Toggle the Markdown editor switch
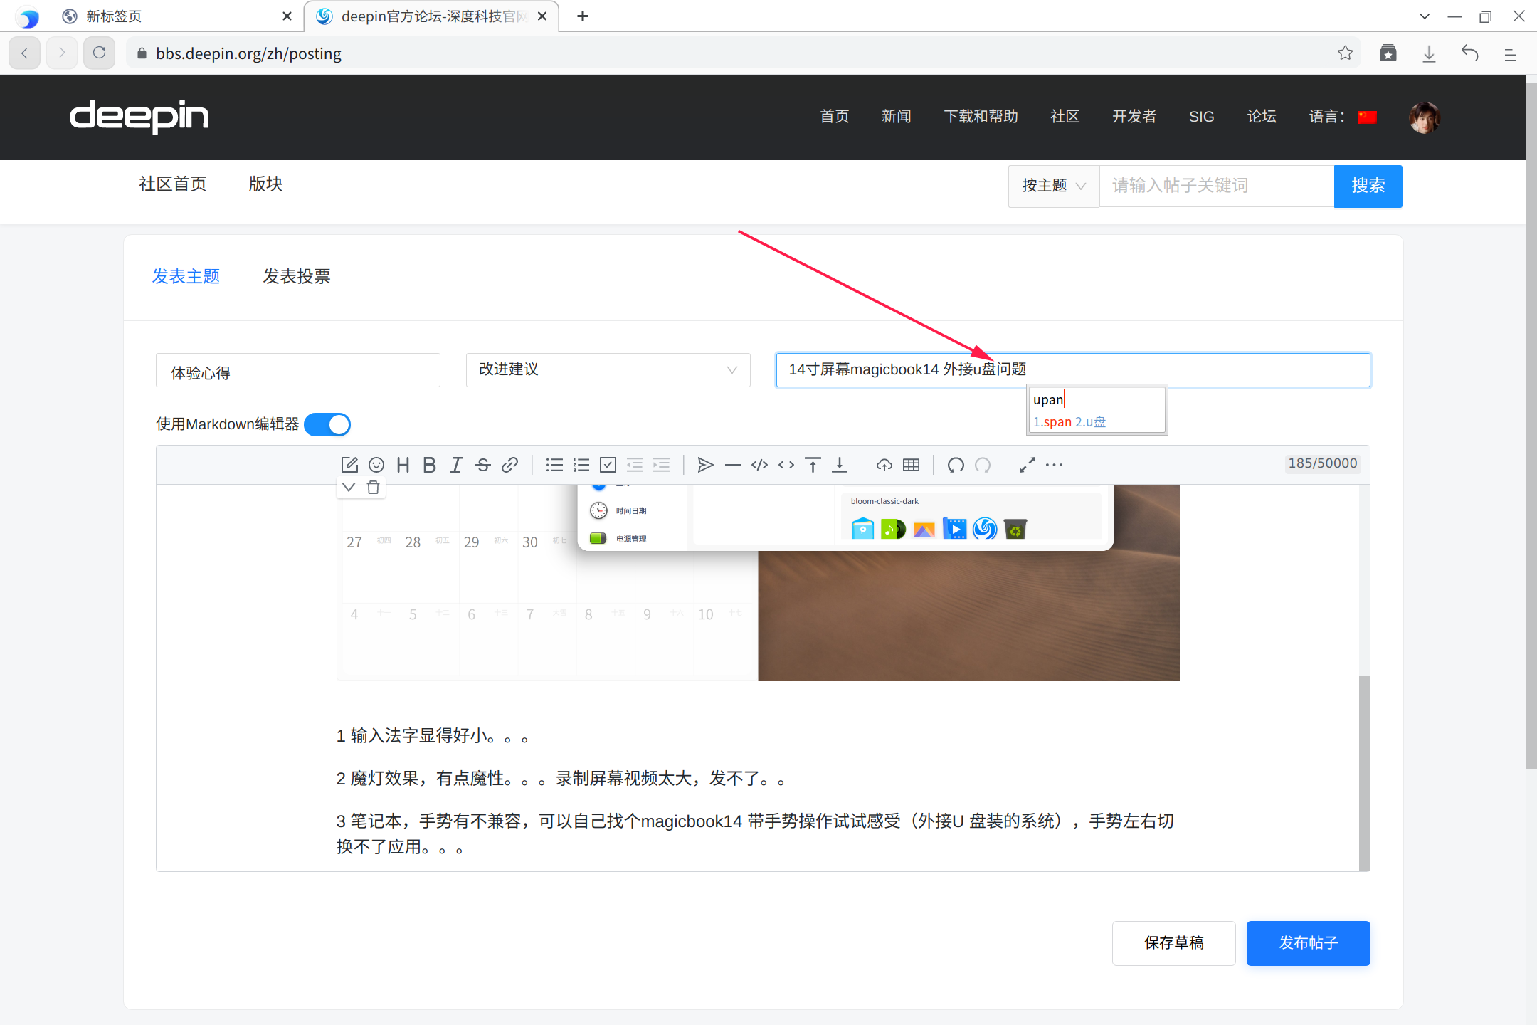This screenshot has height=1025, width=1537. (x=327, y=424)
